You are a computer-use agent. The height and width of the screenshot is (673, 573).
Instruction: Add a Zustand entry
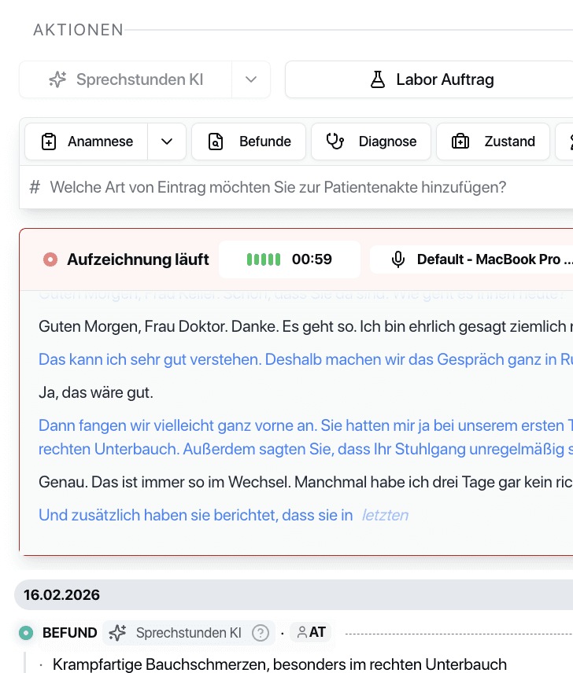point(493,142)
